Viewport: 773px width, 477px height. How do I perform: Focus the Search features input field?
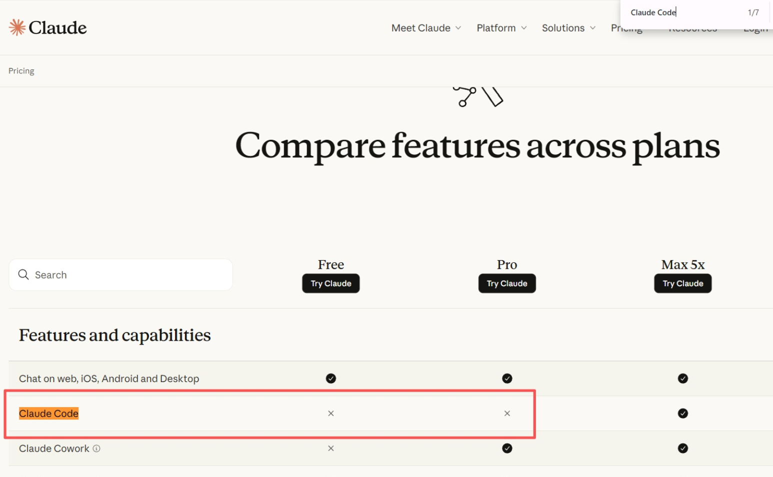(121, 275)
